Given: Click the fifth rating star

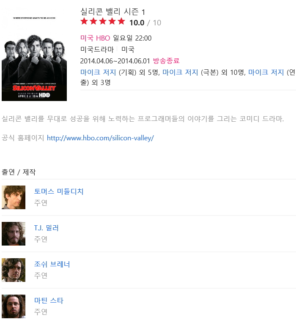Looking at the screenshot, I should coord(121,21).
